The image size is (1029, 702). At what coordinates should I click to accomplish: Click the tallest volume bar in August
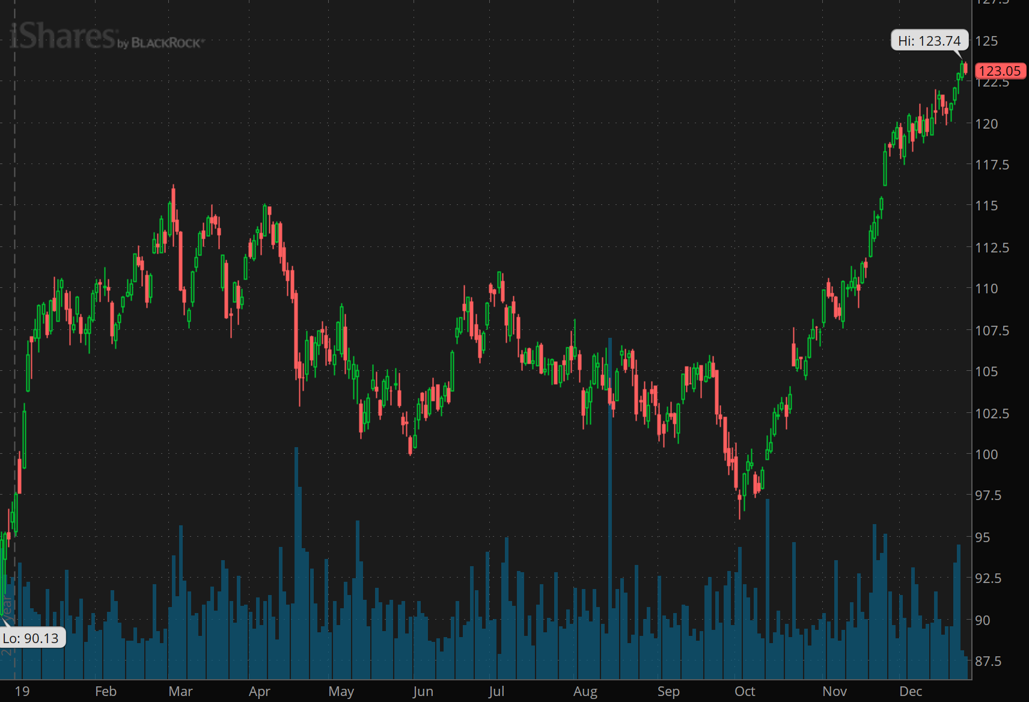pos(610,508)
